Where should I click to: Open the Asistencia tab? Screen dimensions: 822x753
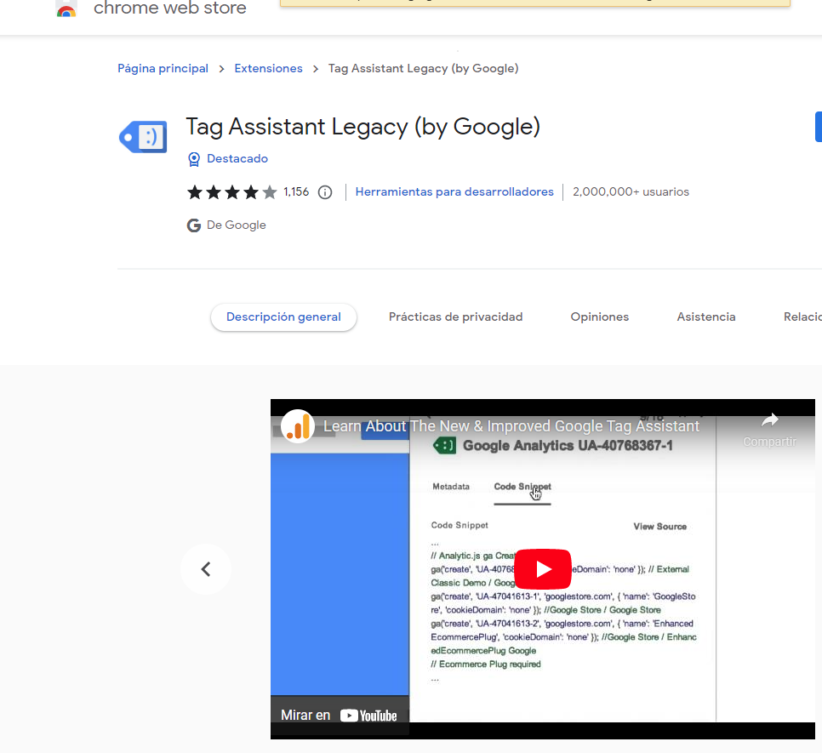pos(705,317)
